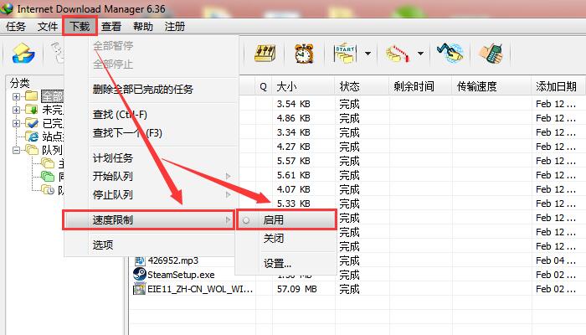
Task: Sort by the 状态 column header
Action: tap(362, 86)
